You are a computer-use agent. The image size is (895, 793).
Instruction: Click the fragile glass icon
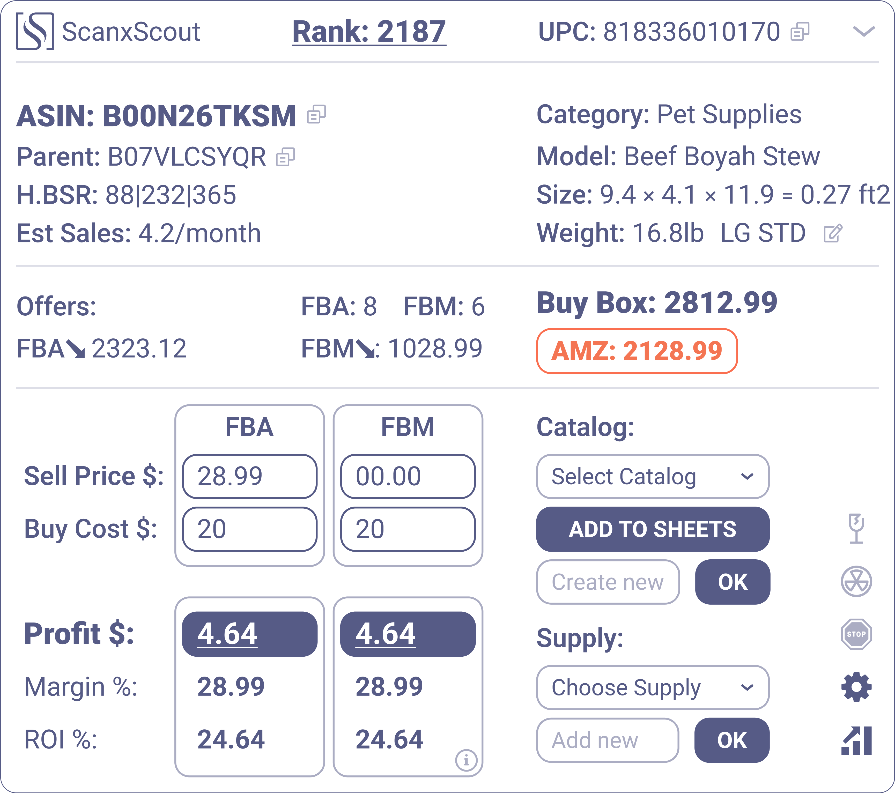[x=856, y=529]
